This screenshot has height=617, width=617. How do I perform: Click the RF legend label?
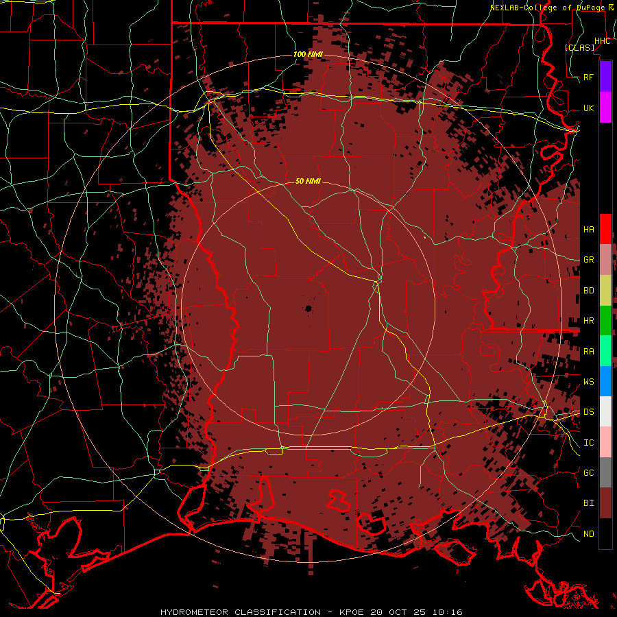(589, 77)
